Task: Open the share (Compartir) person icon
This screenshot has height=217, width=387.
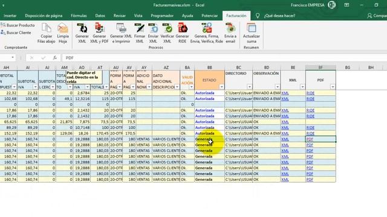Action: [x=369, y=16]
